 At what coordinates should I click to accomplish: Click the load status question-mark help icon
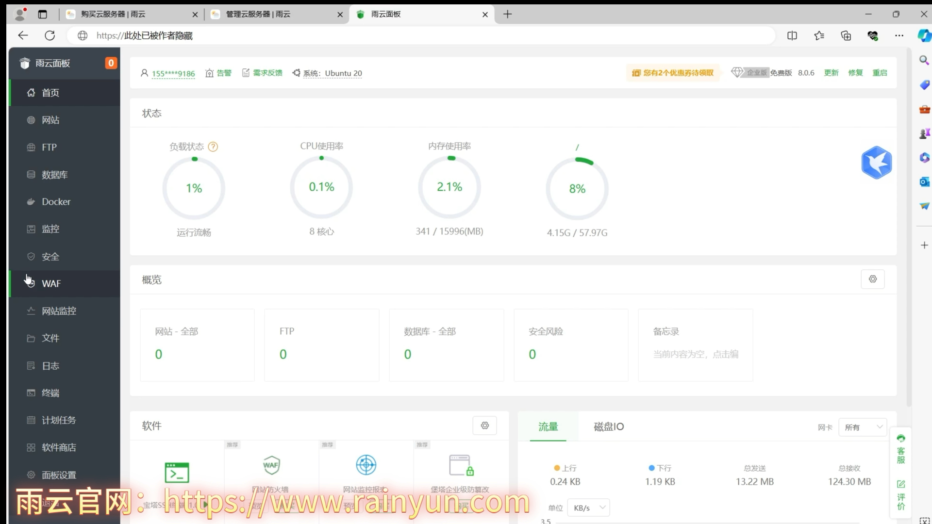(x=213, y=147)
